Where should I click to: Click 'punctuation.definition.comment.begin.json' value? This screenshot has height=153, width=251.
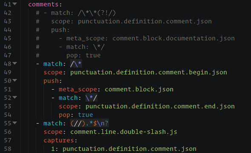pos(148,72)
